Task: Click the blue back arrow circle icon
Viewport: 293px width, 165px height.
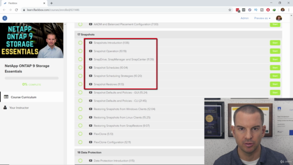Action: [5, 18]
